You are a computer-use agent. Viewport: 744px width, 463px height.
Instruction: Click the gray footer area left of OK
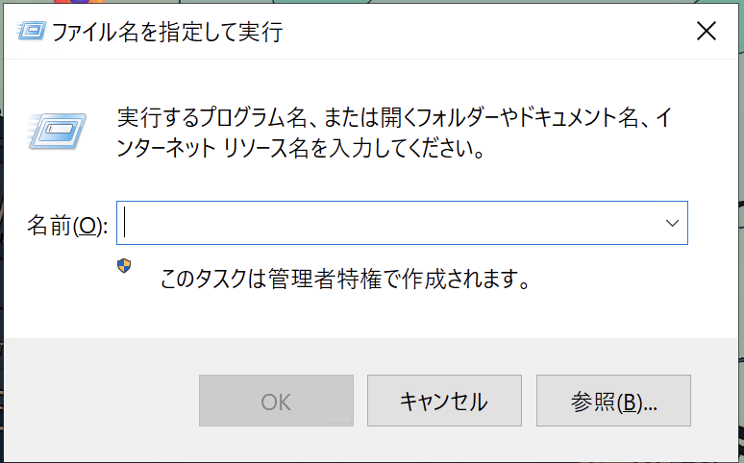(x=101, y=401)
